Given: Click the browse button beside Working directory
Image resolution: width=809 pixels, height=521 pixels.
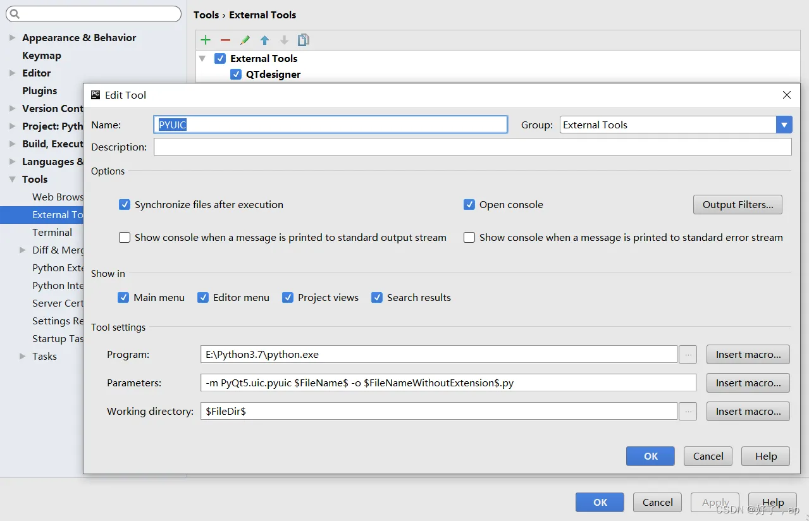Looking at the screenshot, I should coord(688,412).
